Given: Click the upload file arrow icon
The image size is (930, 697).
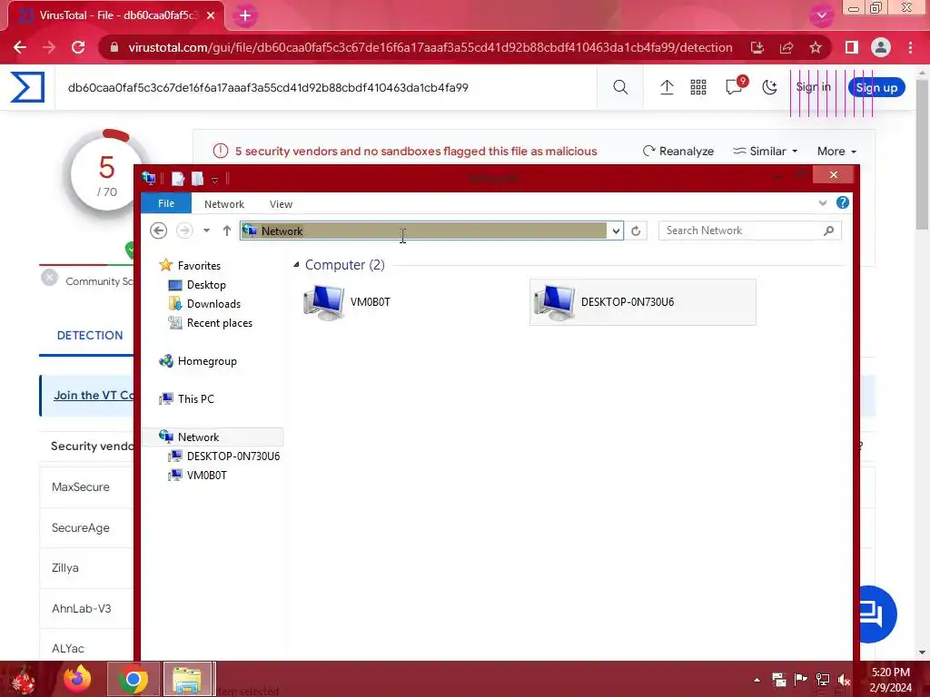Looking at the screenshot, I should [x=667, y=87].
